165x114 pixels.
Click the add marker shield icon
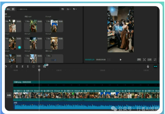39,66
